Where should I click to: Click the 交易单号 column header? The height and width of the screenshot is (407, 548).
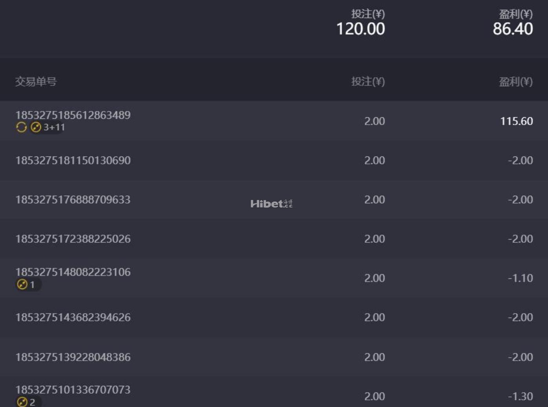[36, 82]
